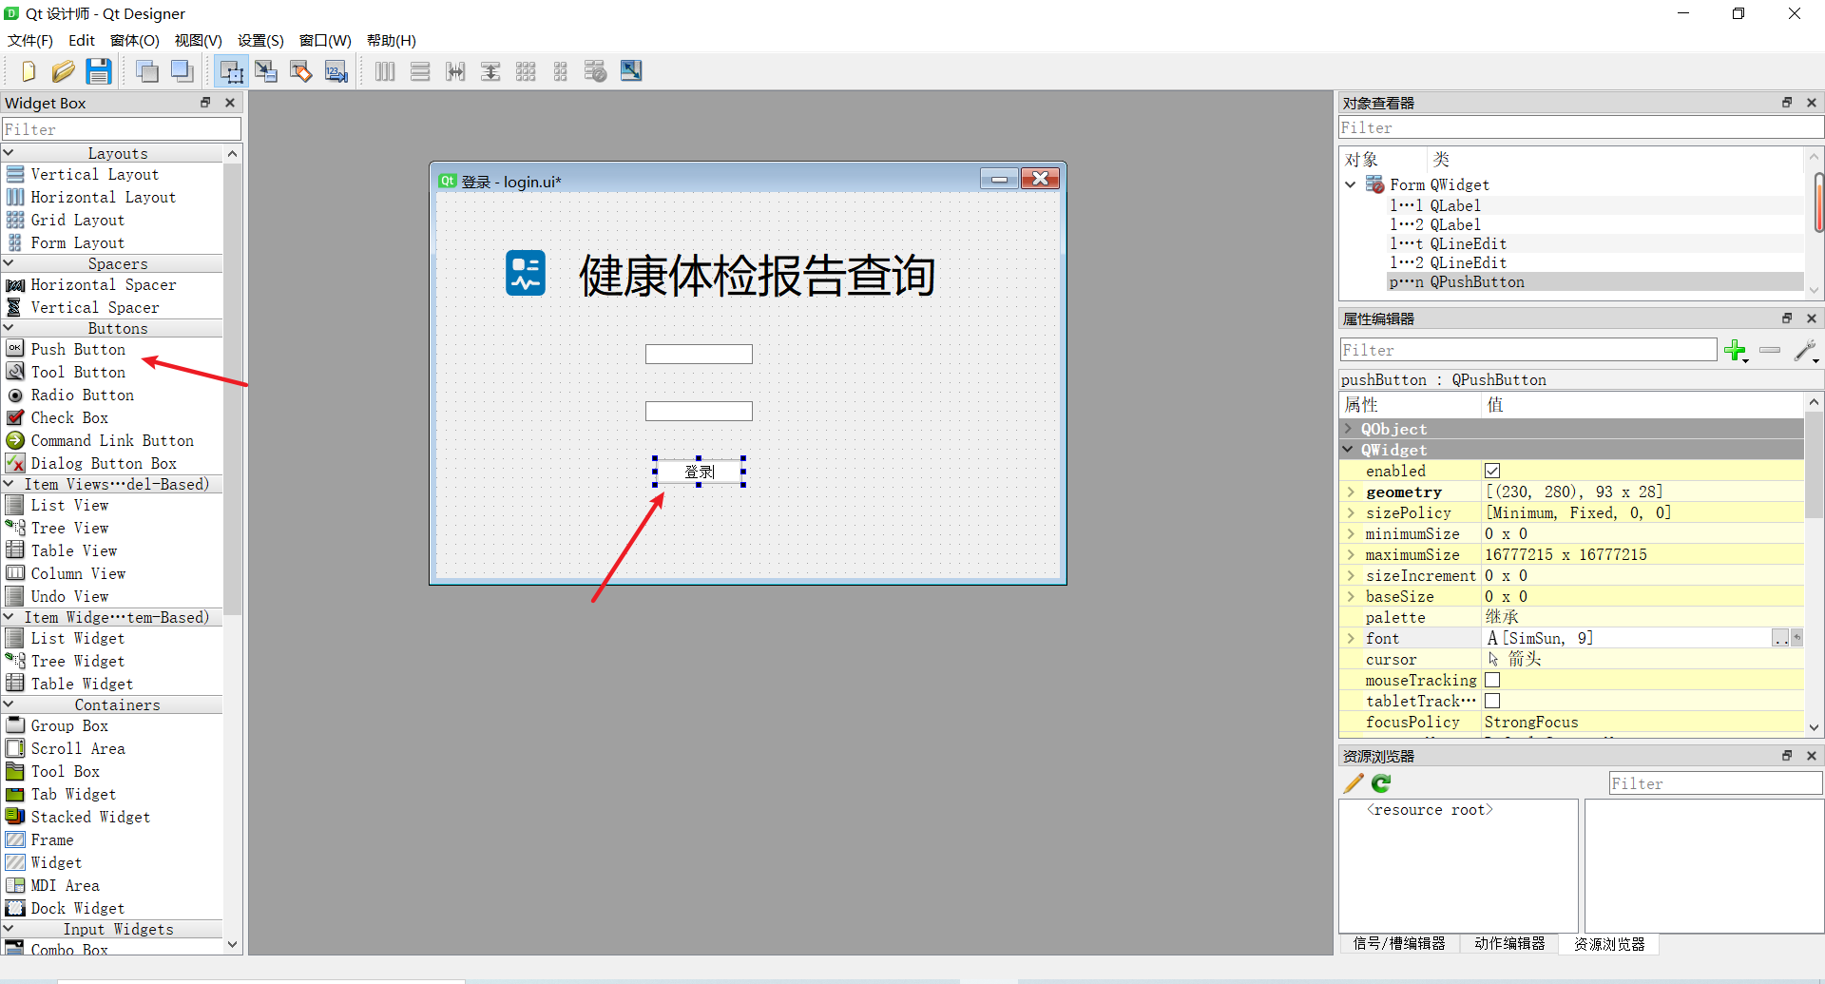Toggle the mouseTracking property checkbox
This screenshot has height=984, width=1825.
click(1492, 680)
